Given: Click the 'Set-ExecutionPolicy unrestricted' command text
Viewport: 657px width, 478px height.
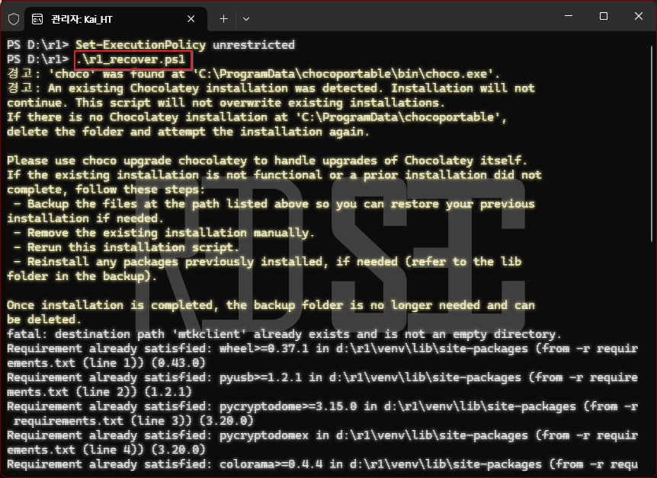Looking at the screenshot, I should (184, 45).
